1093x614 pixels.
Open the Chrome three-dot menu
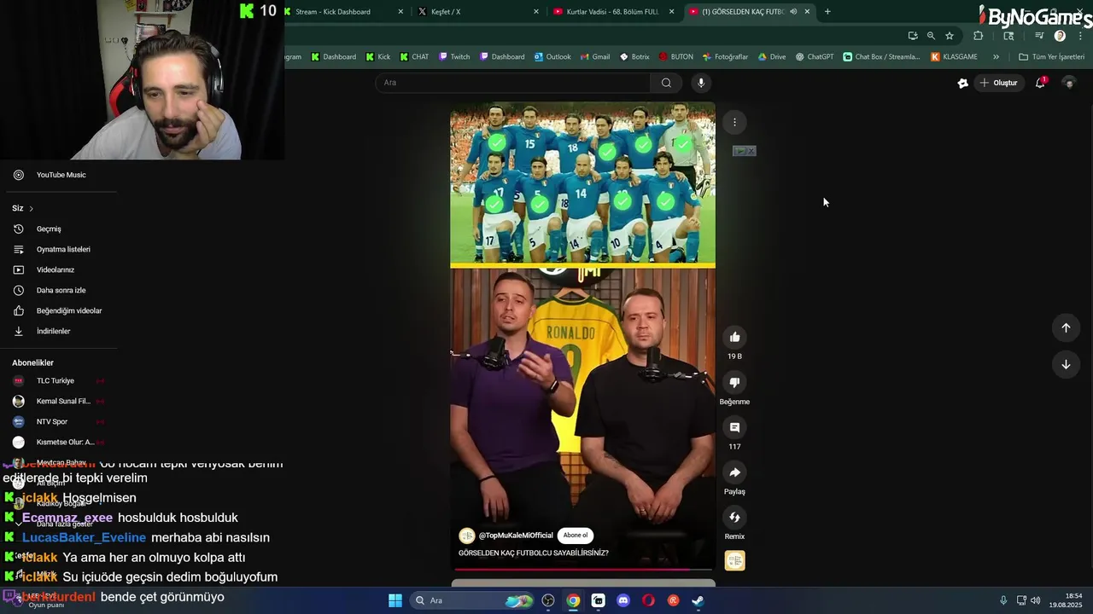(x=1080, y=36)
